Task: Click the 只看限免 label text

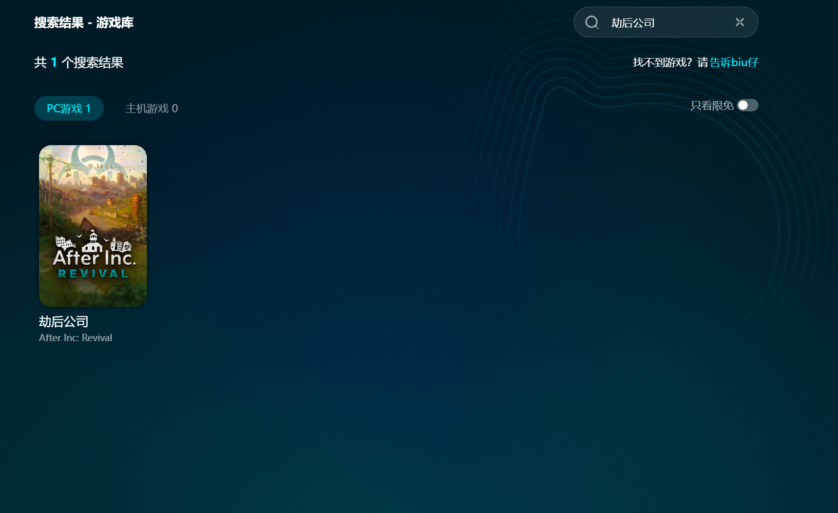Action: (712, 106)
